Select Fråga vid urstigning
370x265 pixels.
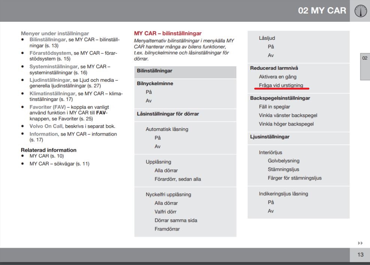tap(281, 85)
